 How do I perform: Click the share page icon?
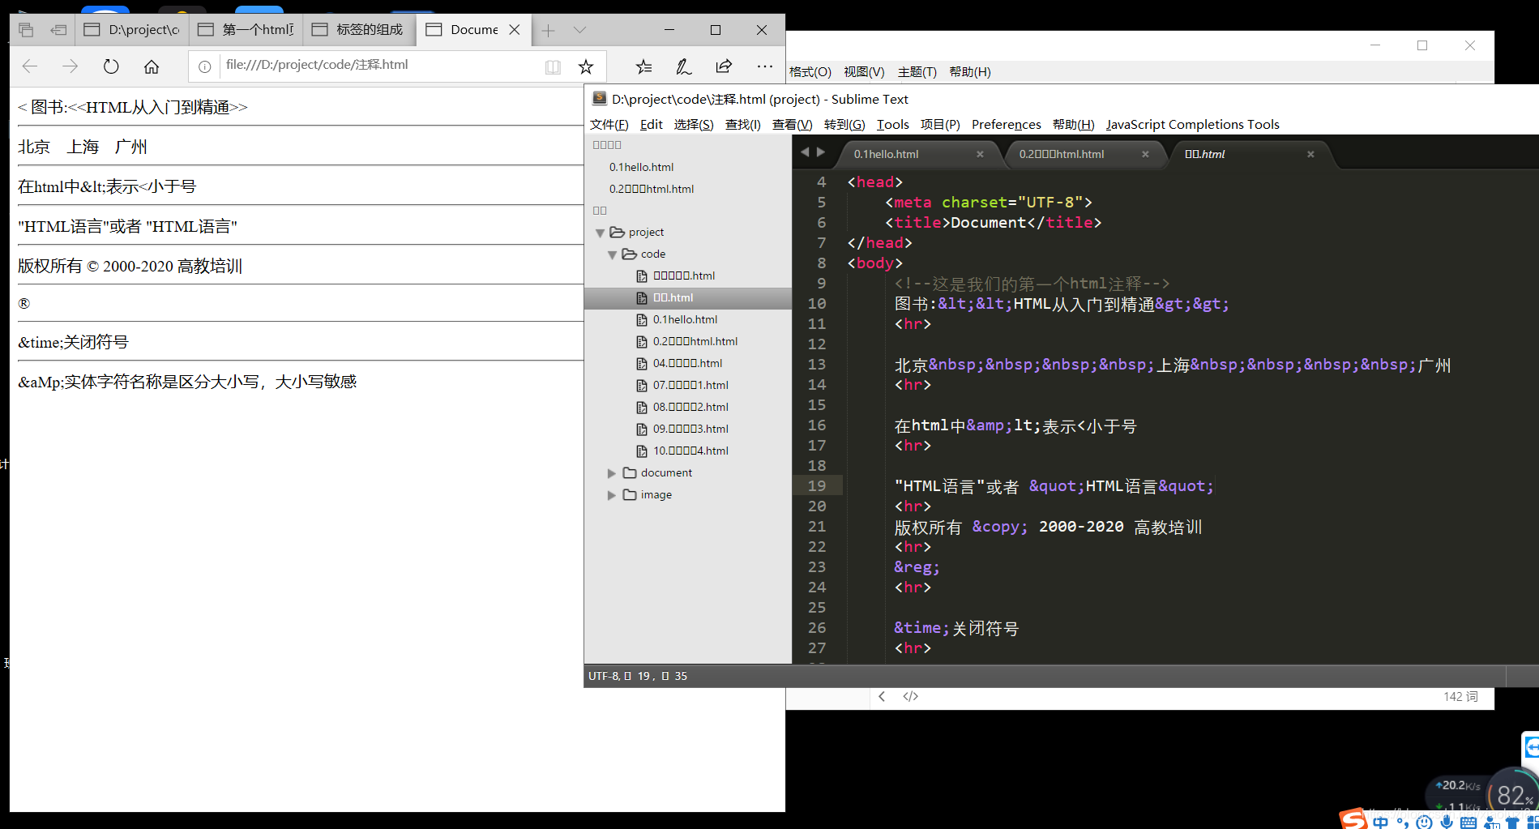724,66
